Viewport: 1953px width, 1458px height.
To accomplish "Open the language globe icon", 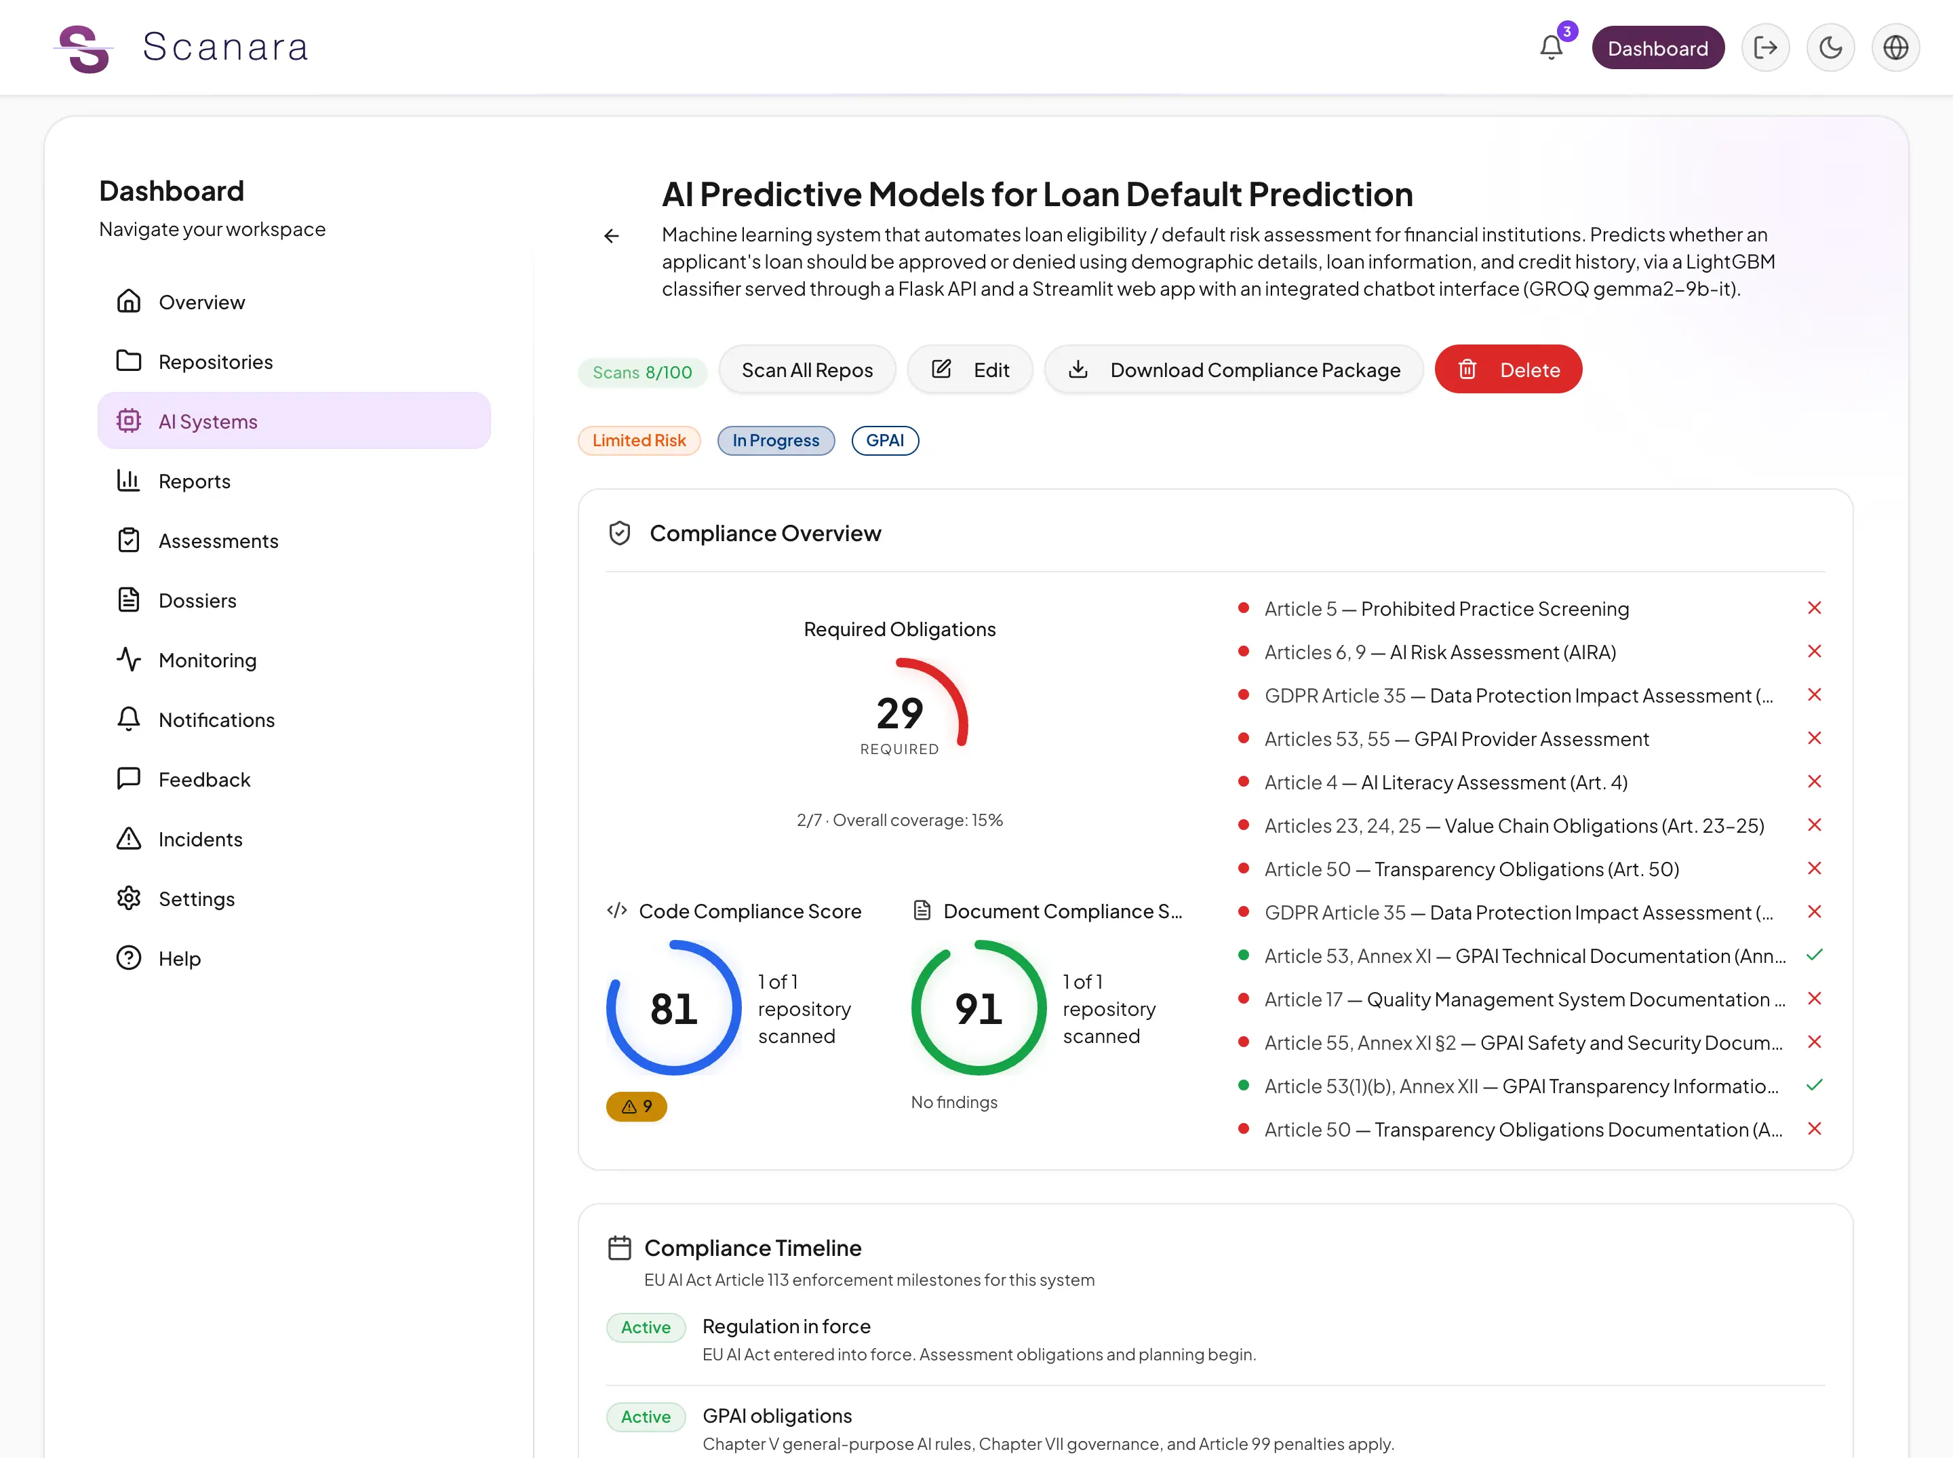I will pyautogui.click(x=1895, y=47).
